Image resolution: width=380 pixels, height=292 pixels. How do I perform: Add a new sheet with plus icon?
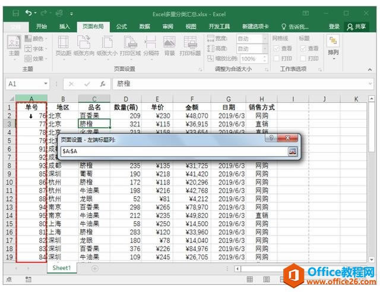(95, 268)
